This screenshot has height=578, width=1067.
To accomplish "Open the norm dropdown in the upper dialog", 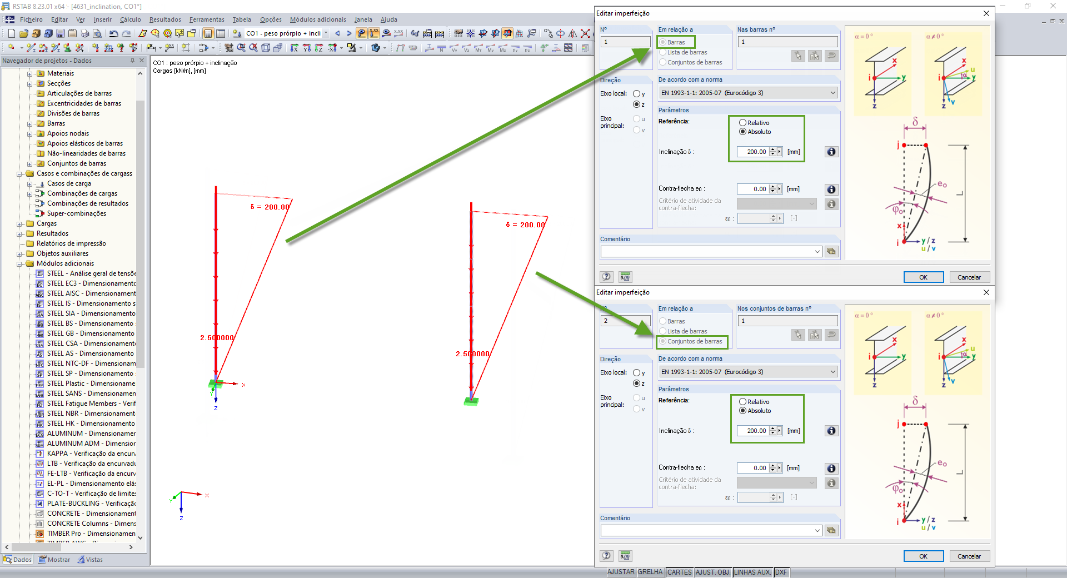I will (833, 93).
